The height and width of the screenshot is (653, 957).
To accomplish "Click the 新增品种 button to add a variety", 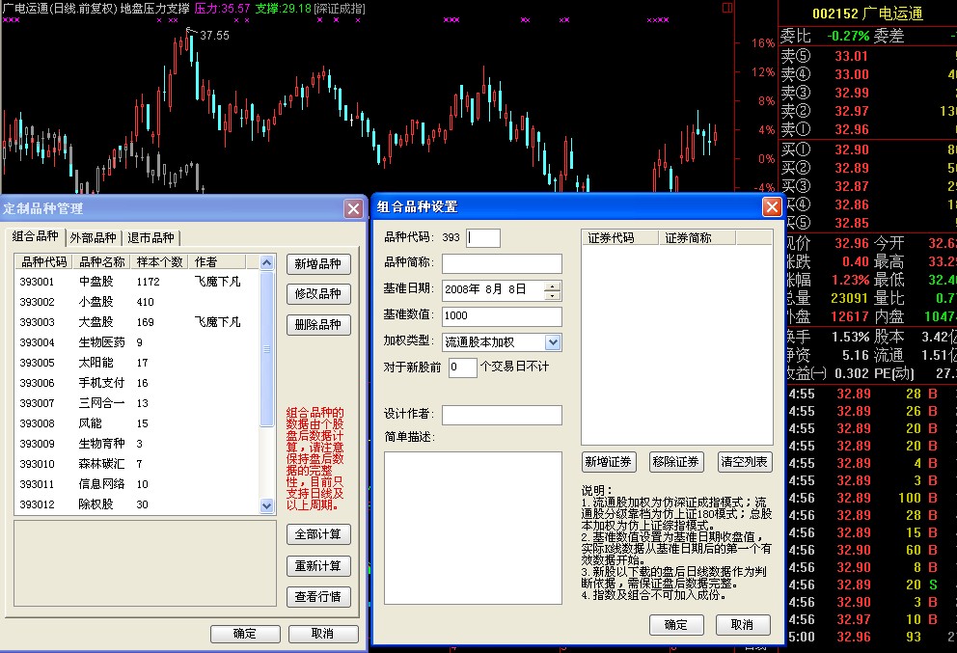I will (318, 266).
